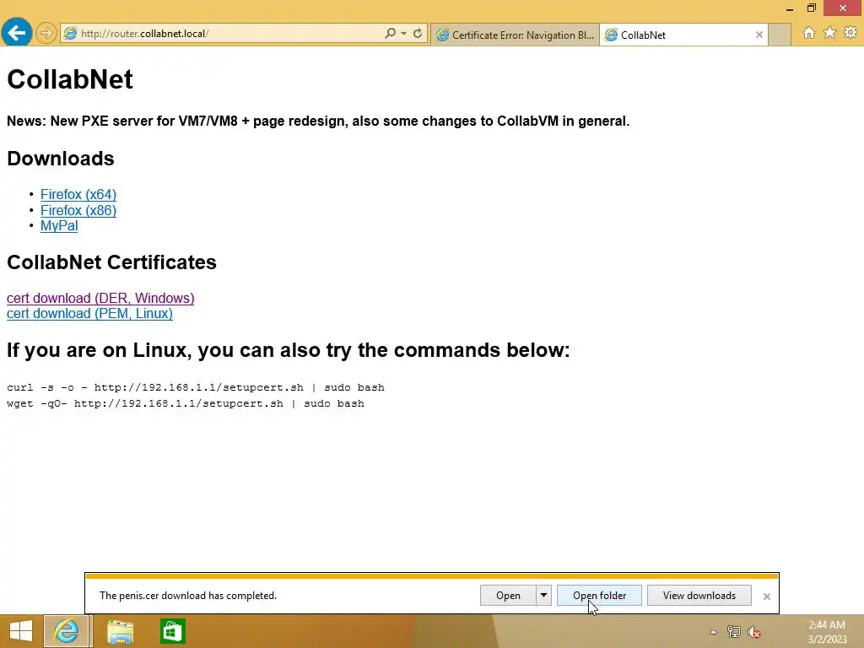
Task: Show hidden tray icons arrow
Action: [x=714, y=632]
